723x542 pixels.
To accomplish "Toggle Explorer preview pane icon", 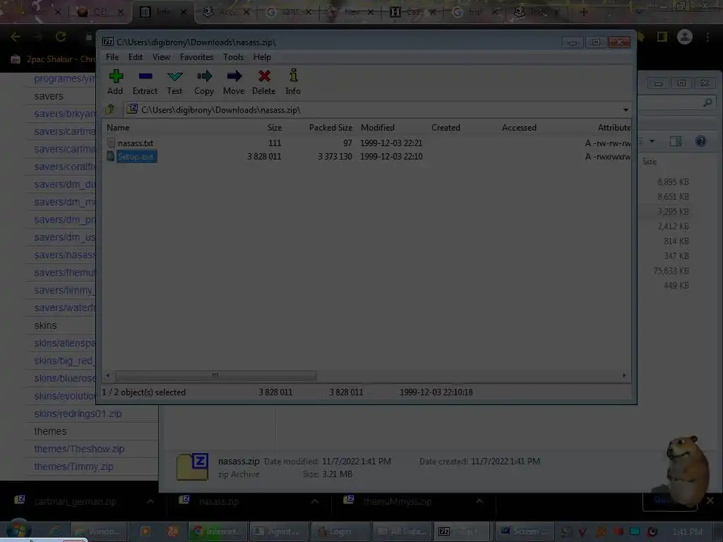I will click(x=676, y=141).
